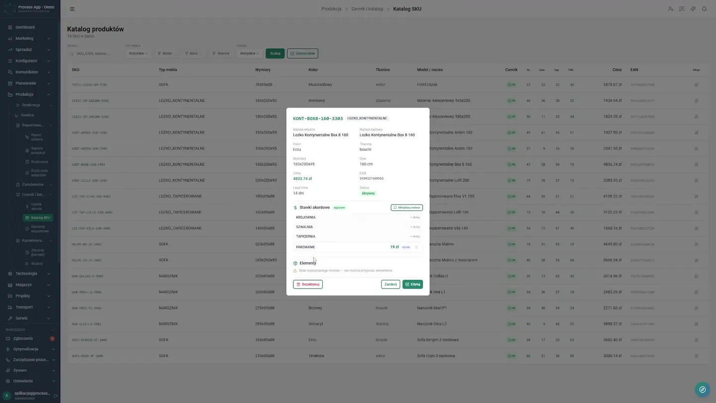
Task: Expand Transport sidebar section
Action: click(x=30, y=307)
